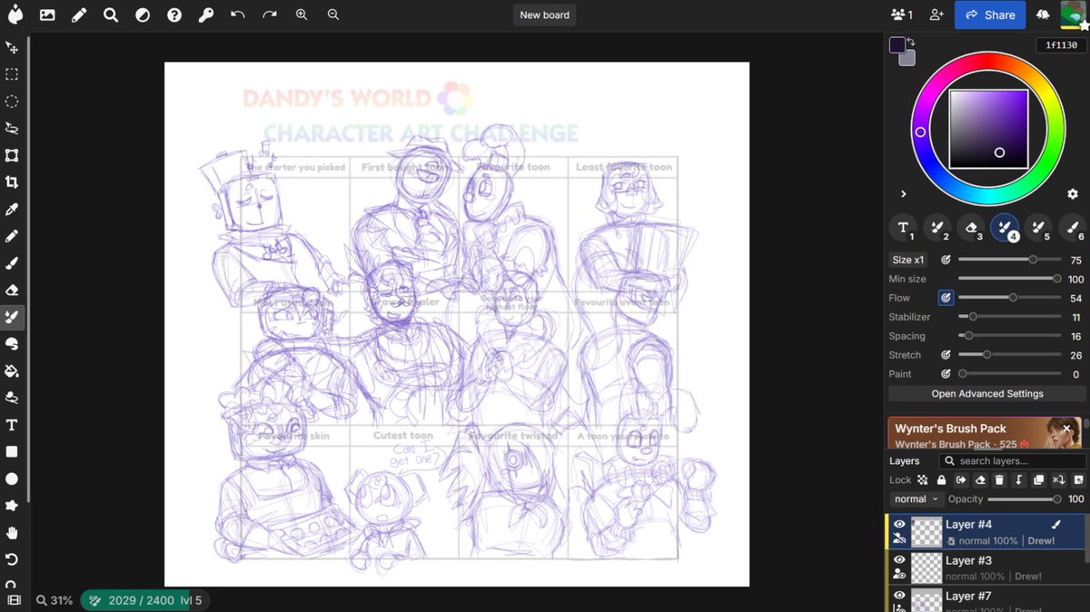
Task: Select the eraser tool in left toolbar
Action: (x=12, y=291)
